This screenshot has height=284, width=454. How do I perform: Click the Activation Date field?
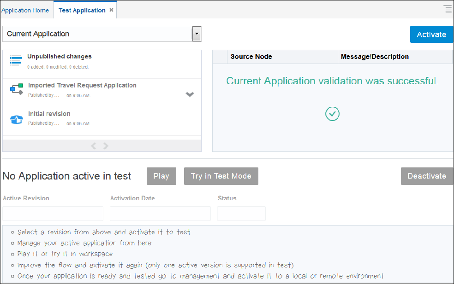pos(160,213)
